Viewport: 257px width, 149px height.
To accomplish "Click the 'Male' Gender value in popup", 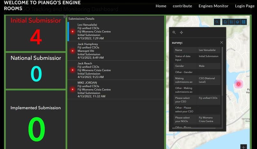I will pos(202,66).
